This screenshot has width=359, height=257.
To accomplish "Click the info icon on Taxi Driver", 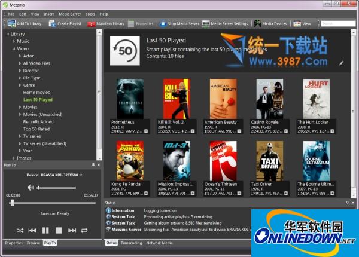I will 286,194.
